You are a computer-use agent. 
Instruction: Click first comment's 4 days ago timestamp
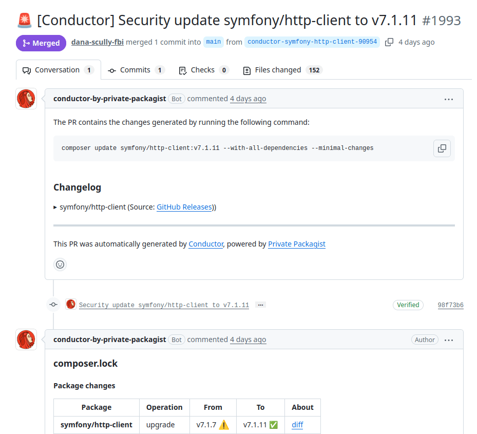click(248, 99)
